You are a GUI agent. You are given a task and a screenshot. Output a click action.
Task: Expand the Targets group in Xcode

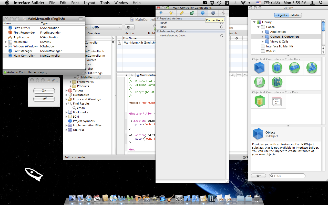(67, 90)
